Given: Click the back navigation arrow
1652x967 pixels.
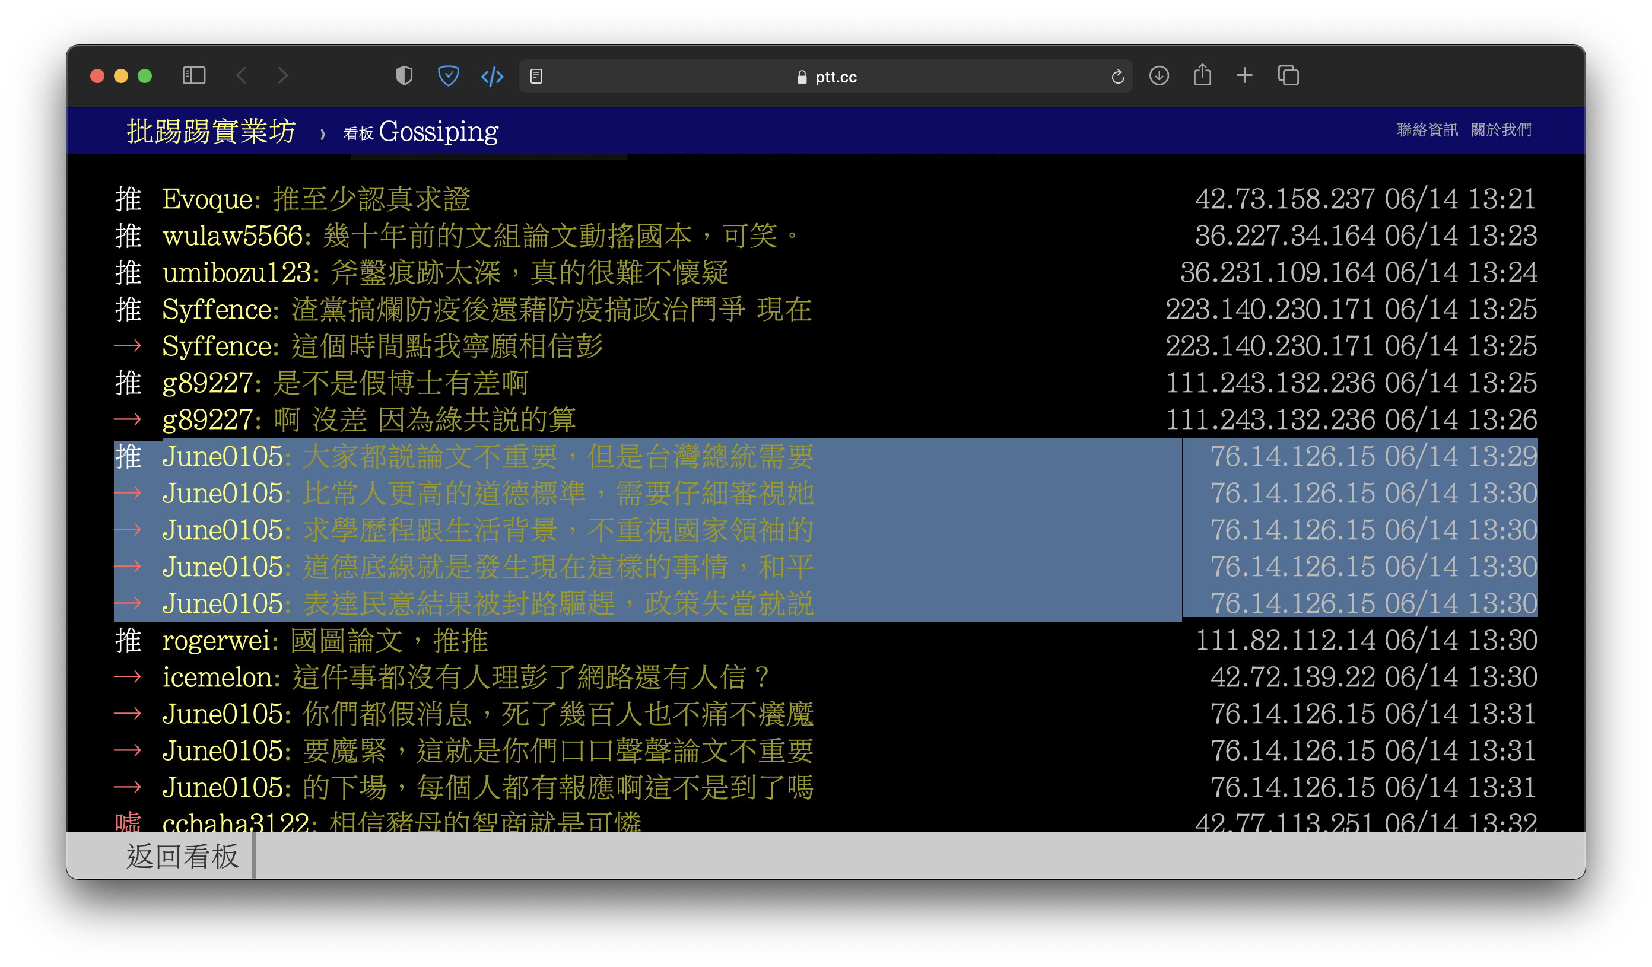Looking at the screenshot, I should [242, 76].
